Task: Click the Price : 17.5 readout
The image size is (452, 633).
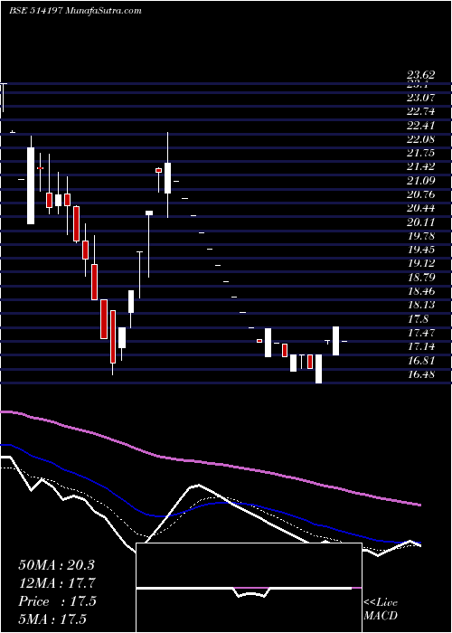Action: pyautogui.click(x=57, y=601)
